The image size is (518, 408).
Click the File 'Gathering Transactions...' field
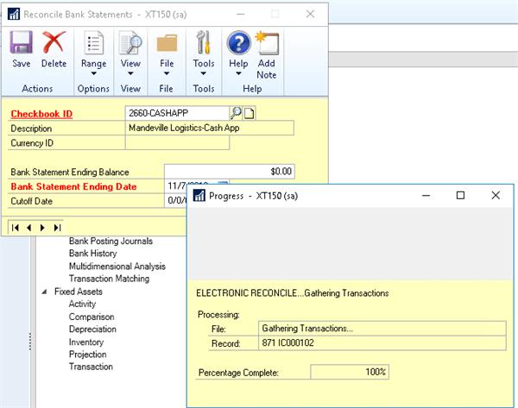(x=382, y=329)
